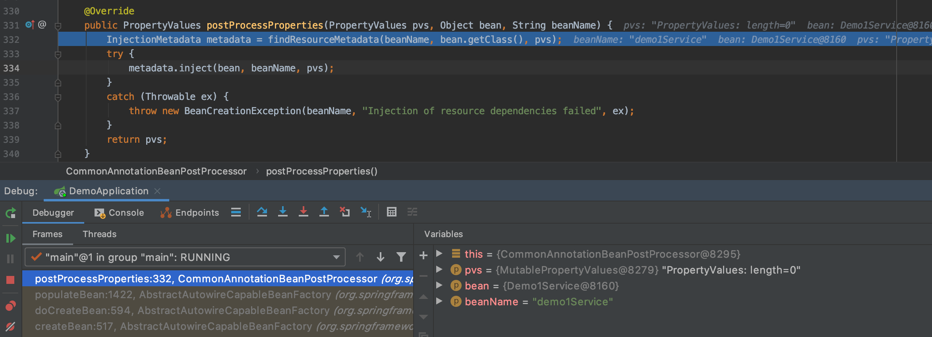
Task: Toggle the frames filter funnel icon
Action: (401, 257)
